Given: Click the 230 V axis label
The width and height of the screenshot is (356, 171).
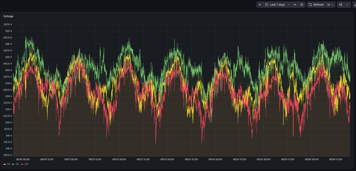Looking at the screenshot, I should [x=9, y=96].
